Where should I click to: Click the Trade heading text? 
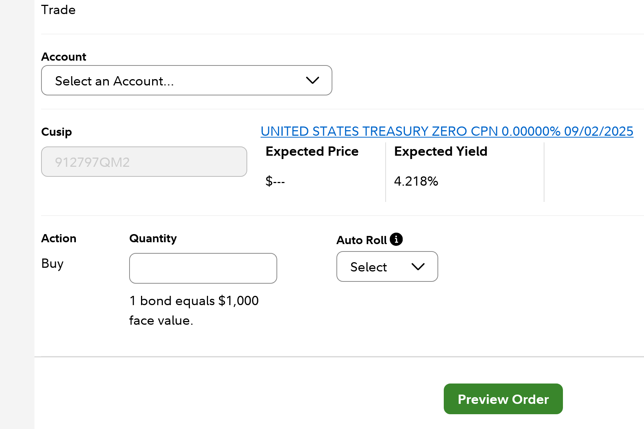click(x=58, y=10)
